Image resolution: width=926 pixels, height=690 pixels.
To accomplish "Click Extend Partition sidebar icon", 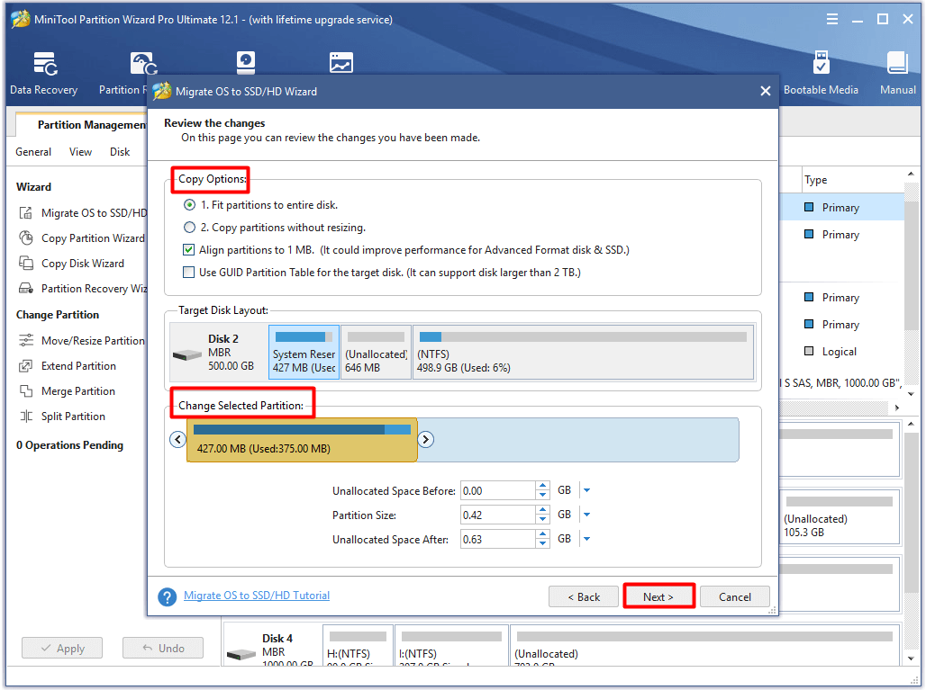I will [26, 365].
